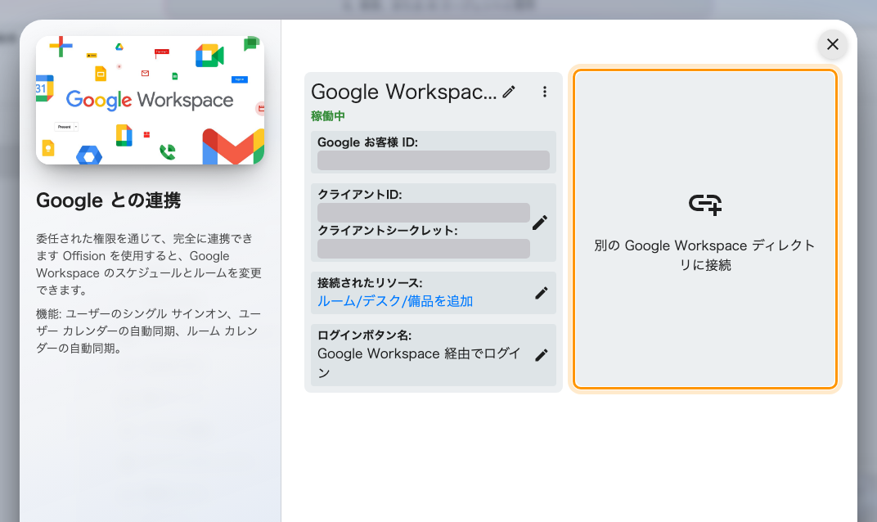Click the ルーム/デスク/備品を追加 link
Screen dimensions: 877x522
point(395,301)
